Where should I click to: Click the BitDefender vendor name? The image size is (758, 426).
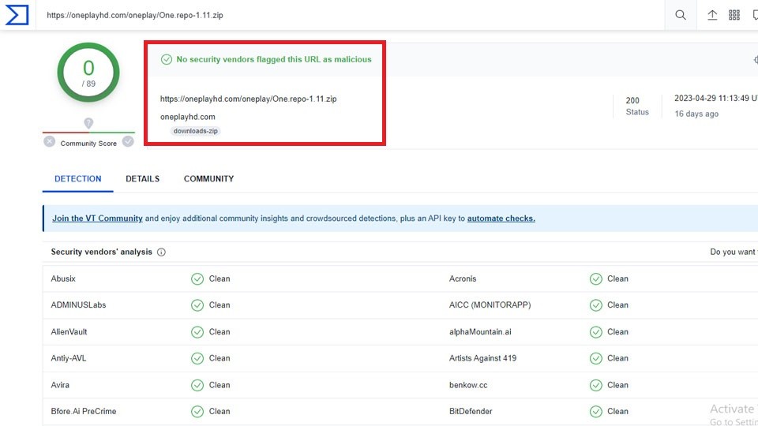(x=471, y=412)
